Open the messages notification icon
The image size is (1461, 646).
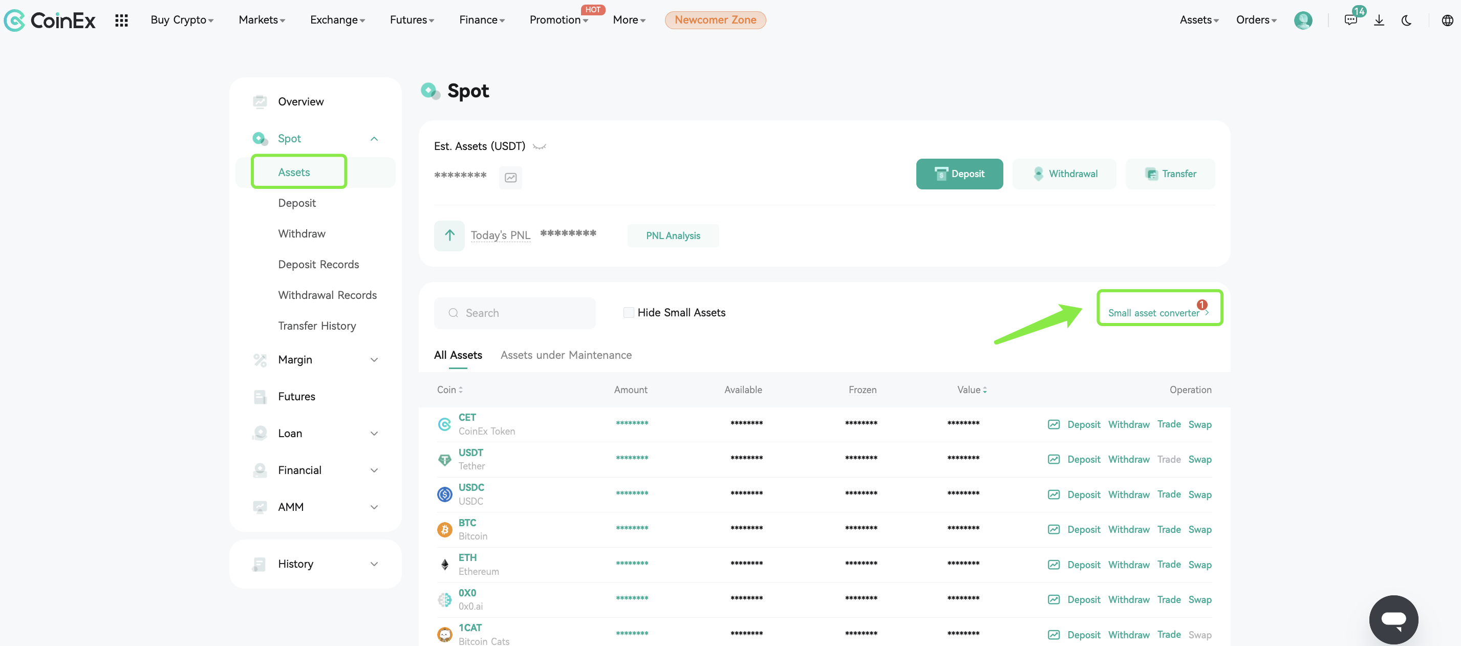[x=1350, y=20]
